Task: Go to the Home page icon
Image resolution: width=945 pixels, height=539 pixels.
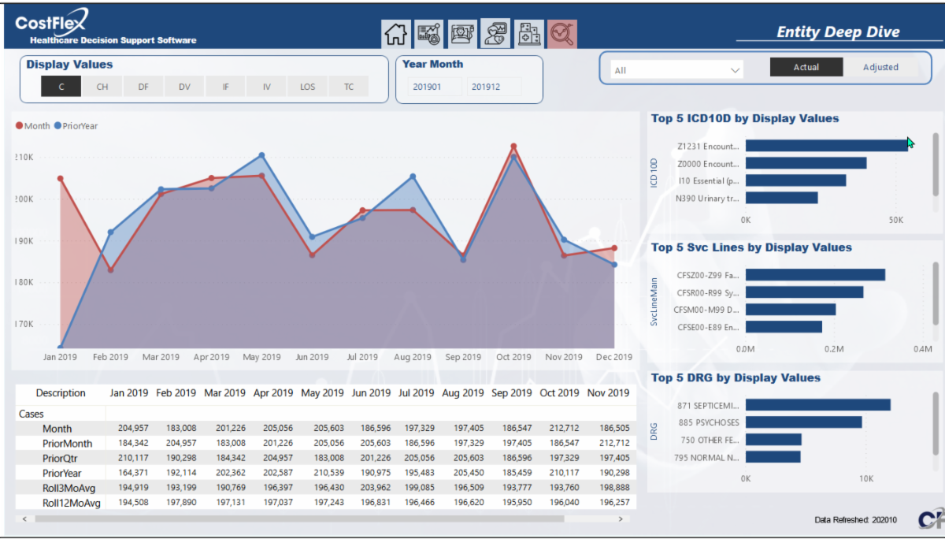Action: click(395, 34)
